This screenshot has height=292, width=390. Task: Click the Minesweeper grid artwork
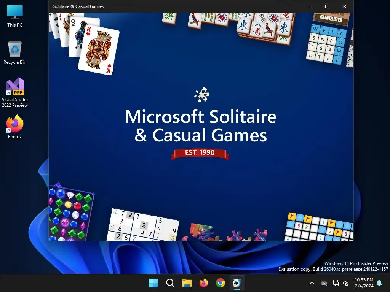(x=319, y=227)
